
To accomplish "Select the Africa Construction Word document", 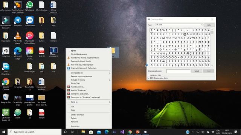I will pyautogui.click(x=53, y=7).
